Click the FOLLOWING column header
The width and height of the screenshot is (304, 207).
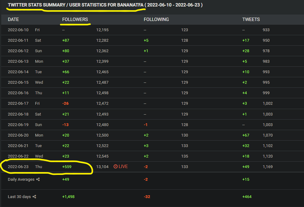click(x=156, y=19)
